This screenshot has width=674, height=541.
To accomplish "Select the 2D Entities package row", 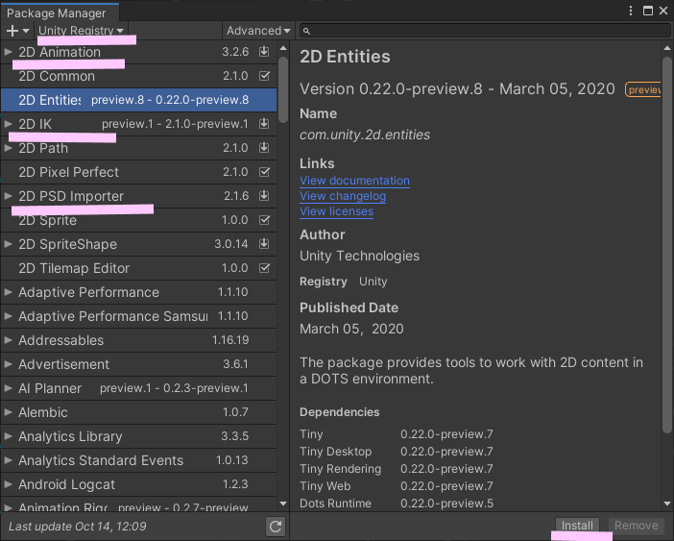I will (139, 100).
